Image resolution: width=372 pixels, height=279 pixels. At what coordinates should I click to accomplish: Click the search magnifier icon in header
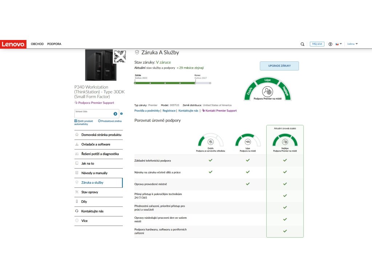click(x=302, y=44)
